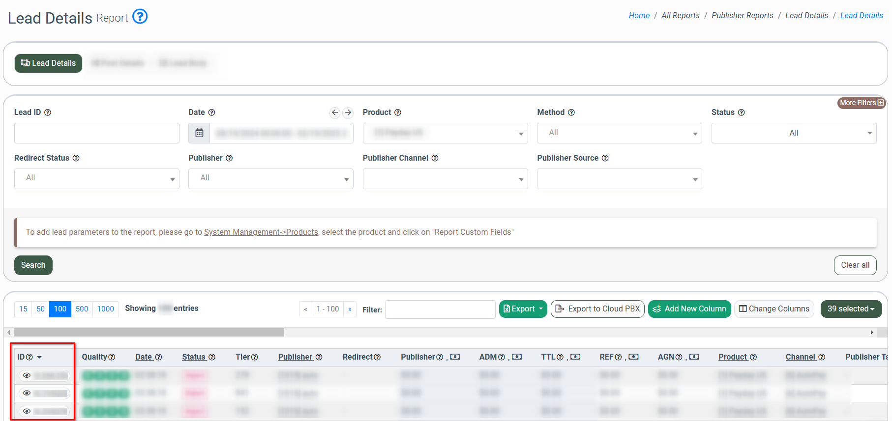Image resolution: width=892 pixels, height=421 pixels.
Task: Click the calendar icon in Date field
Action: [199, 133]
